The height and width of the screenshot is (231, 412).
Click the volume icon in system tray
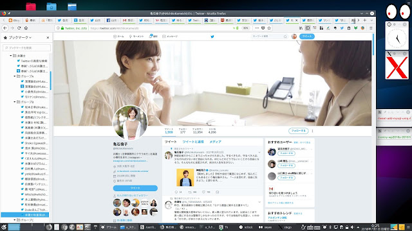click(x=352, y=227)
